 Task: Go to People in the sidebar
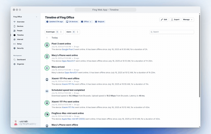tap(20, 31)
